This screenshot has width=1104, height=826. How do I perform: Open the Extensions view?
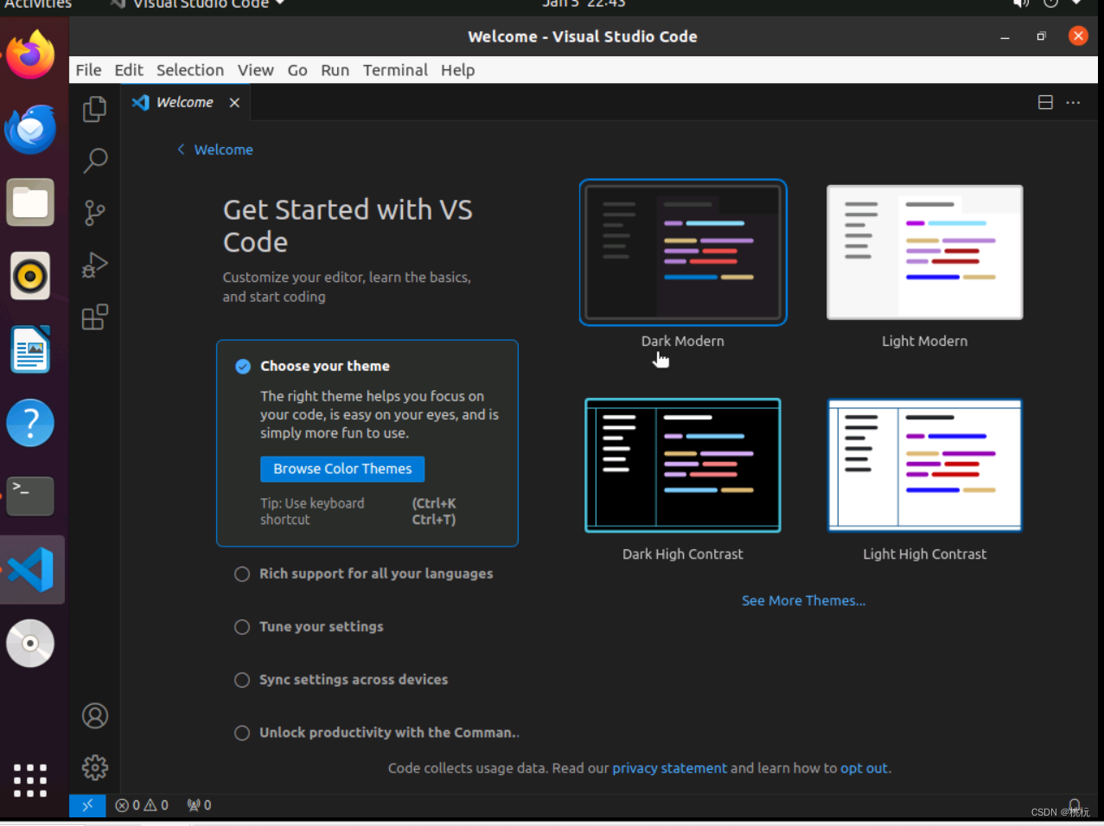coord(94,317)
